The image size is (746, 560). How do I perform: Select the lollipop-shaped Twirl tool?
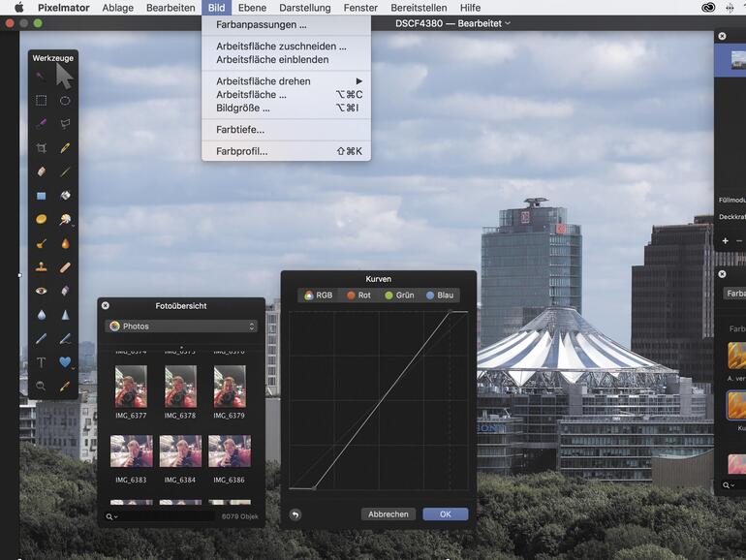tap(65, 219)
